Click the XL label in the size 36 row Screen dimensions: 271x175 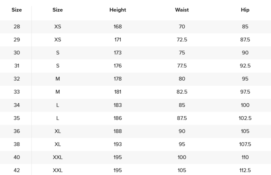tap(57, 131)
